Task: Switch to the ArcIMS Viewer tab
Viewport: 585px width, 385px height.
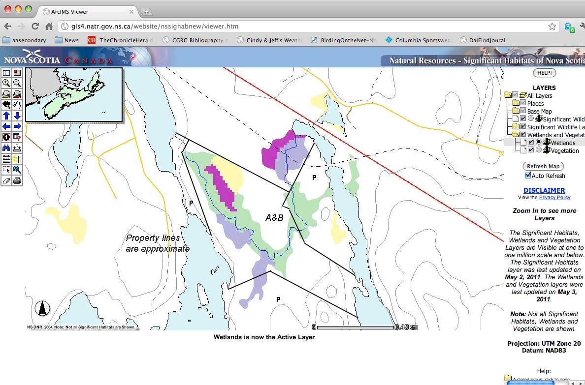Action: [88, 11]
